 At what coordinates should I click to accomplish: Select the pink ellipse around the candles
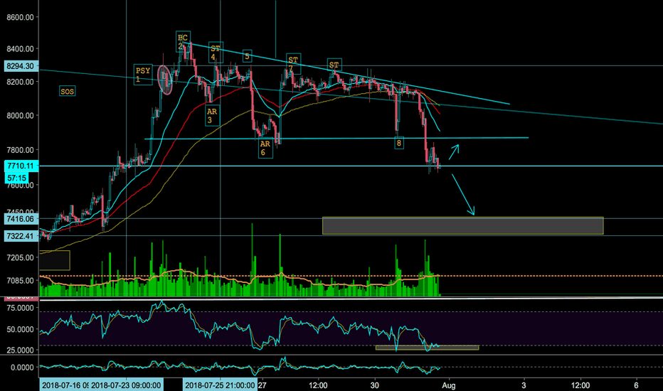pos(165,80)
